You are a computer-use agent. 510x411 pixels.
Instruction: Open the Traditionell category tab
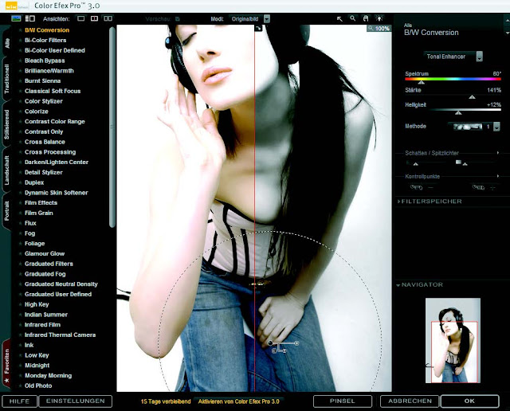[x=7, y=79]
